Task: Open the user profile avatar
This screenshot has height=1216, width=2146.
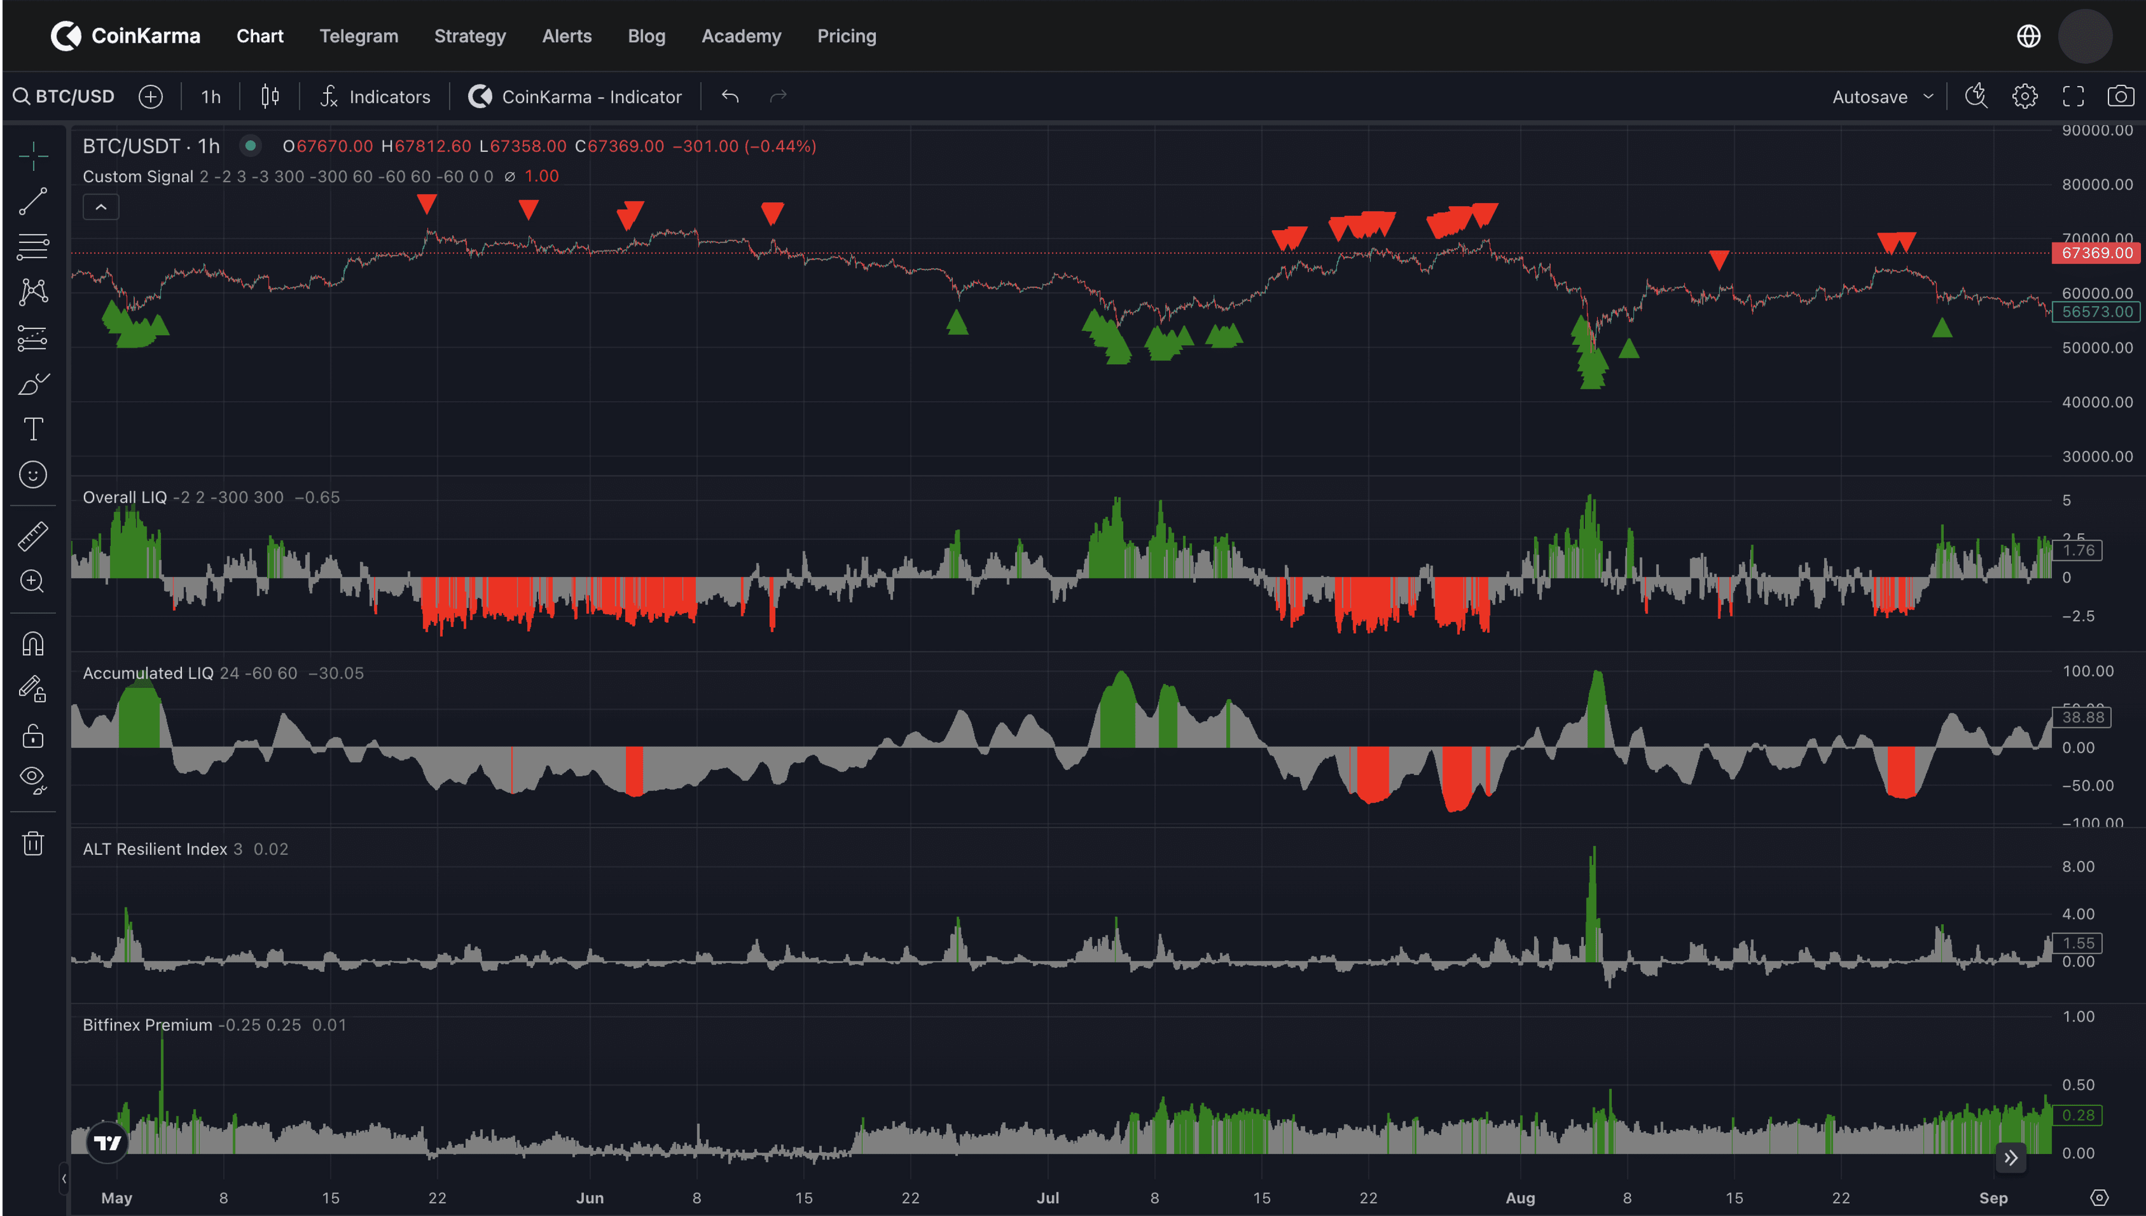Action: point(2085,36)
